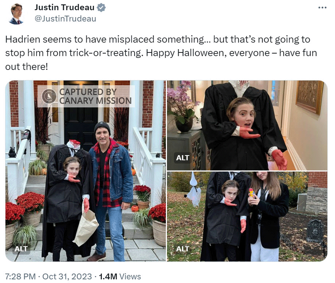
Task: Open the three-dot more options menu
Action: pyautogui.click(x=322, y=8)
